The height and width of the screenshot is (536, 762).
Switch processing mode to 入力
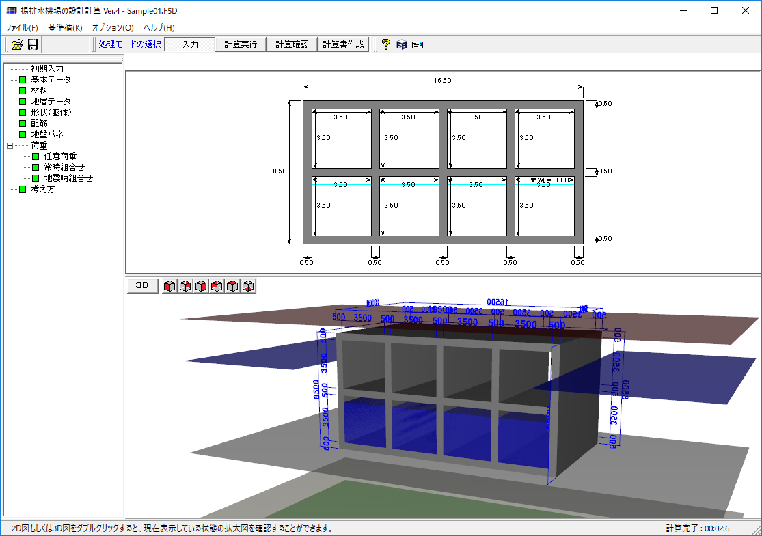point(190,44)
